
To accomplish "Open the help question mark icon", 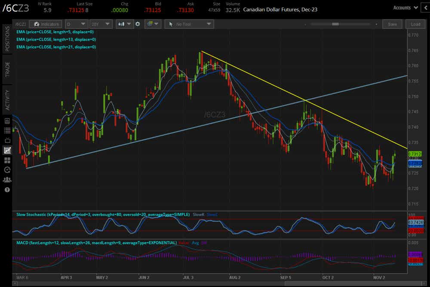I will point(7,190).
